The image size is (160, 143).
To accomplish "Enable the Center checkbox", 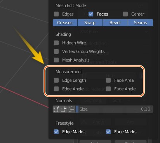I will click(x=125, y=14).
